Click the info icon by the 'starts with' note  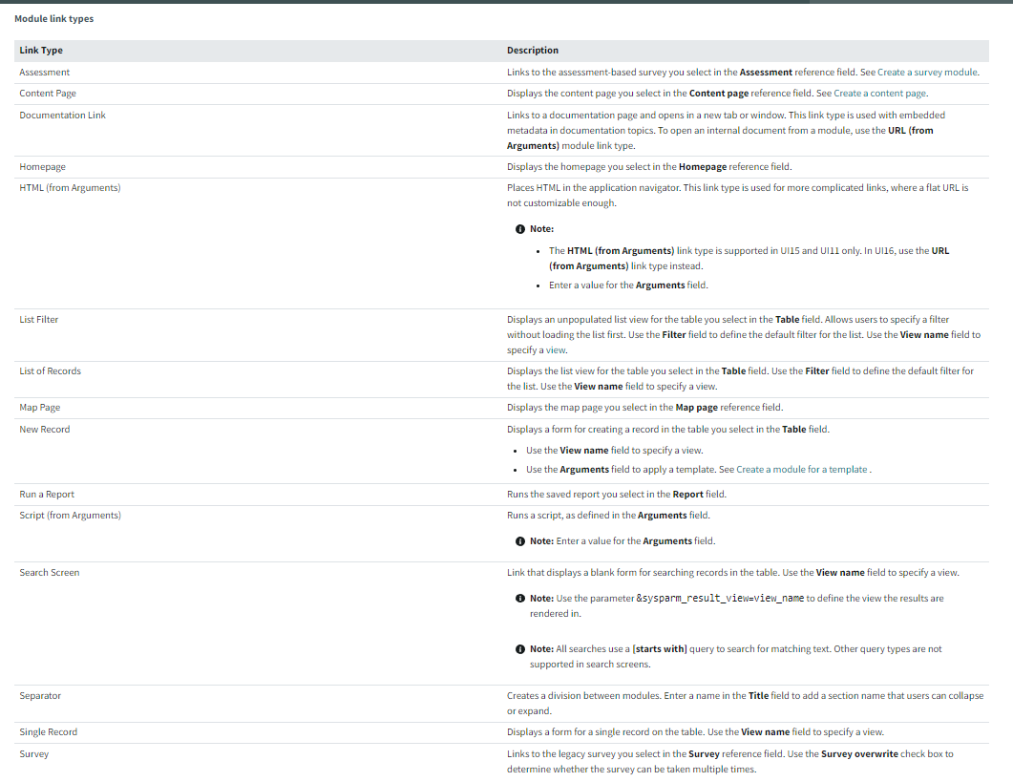520,649
